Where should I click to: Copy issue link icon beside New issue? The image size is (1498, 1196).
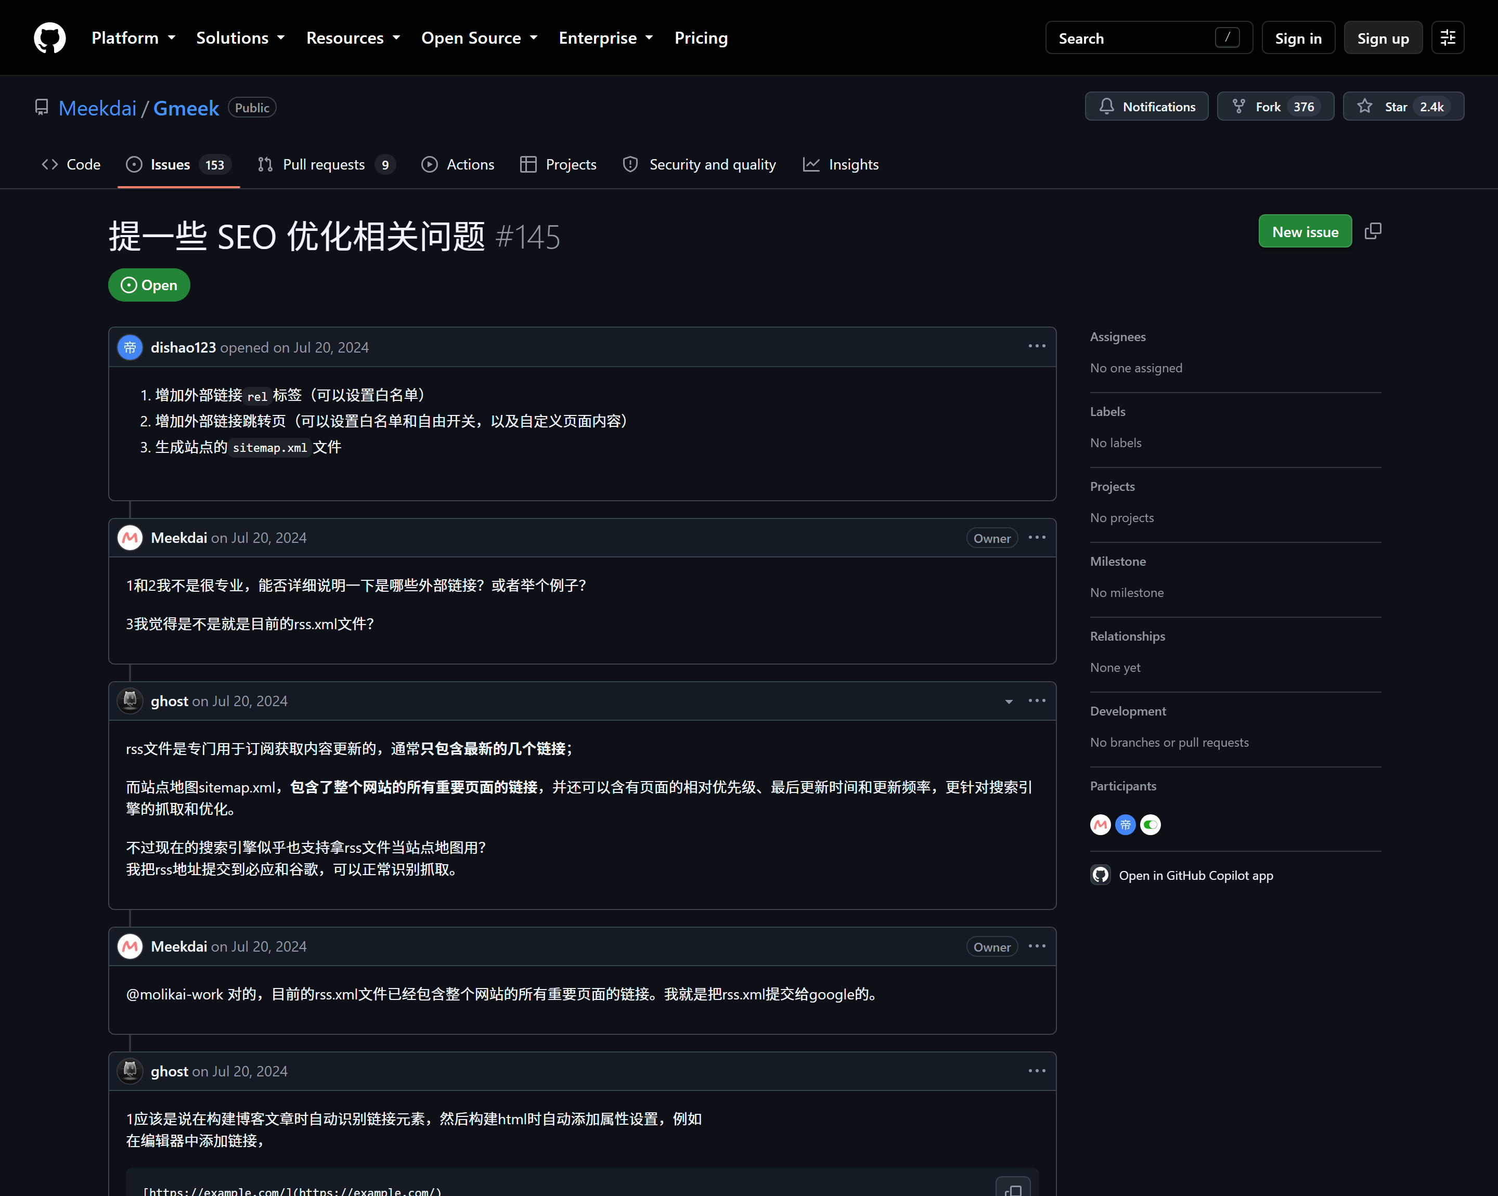pos(1373,230)
